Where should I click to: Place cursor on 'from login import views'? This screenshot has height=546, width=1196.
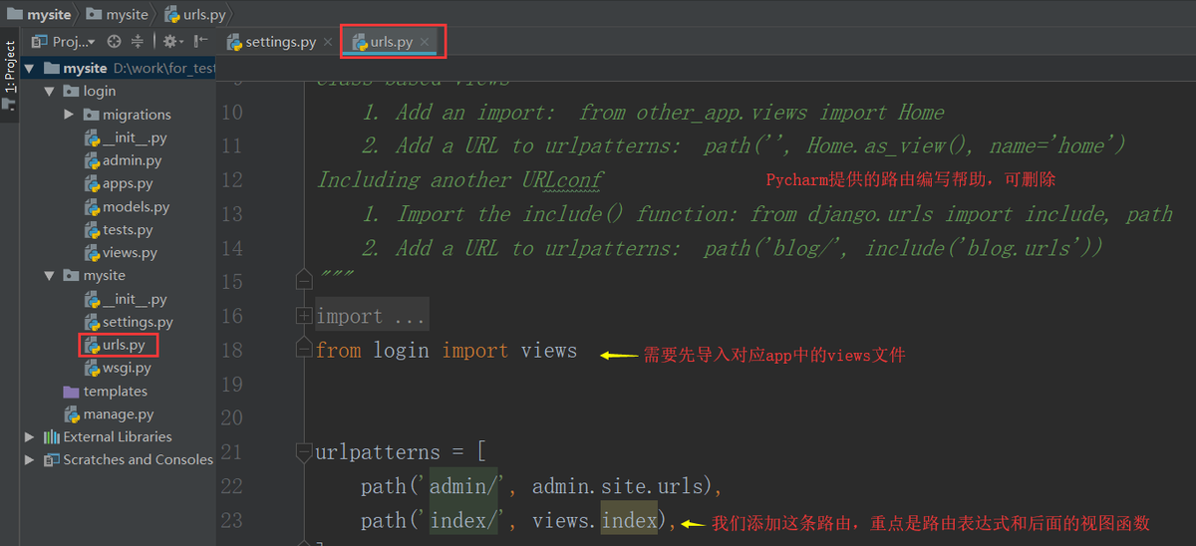point(447,351)
